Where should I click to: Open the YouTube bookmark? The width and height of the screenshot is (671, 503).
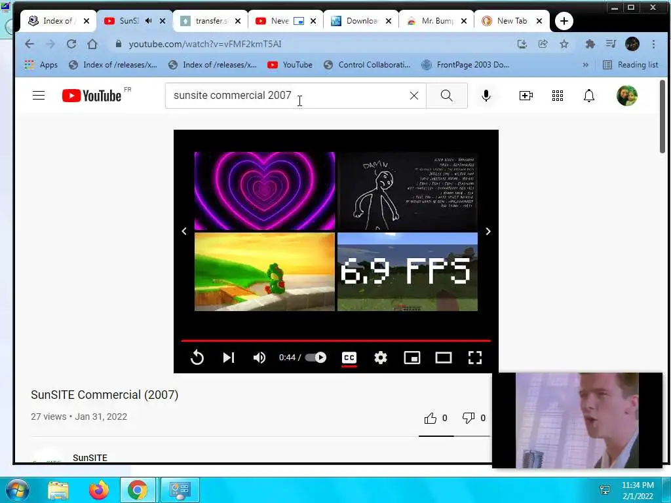pyautogui.click(x=290, y=65)
